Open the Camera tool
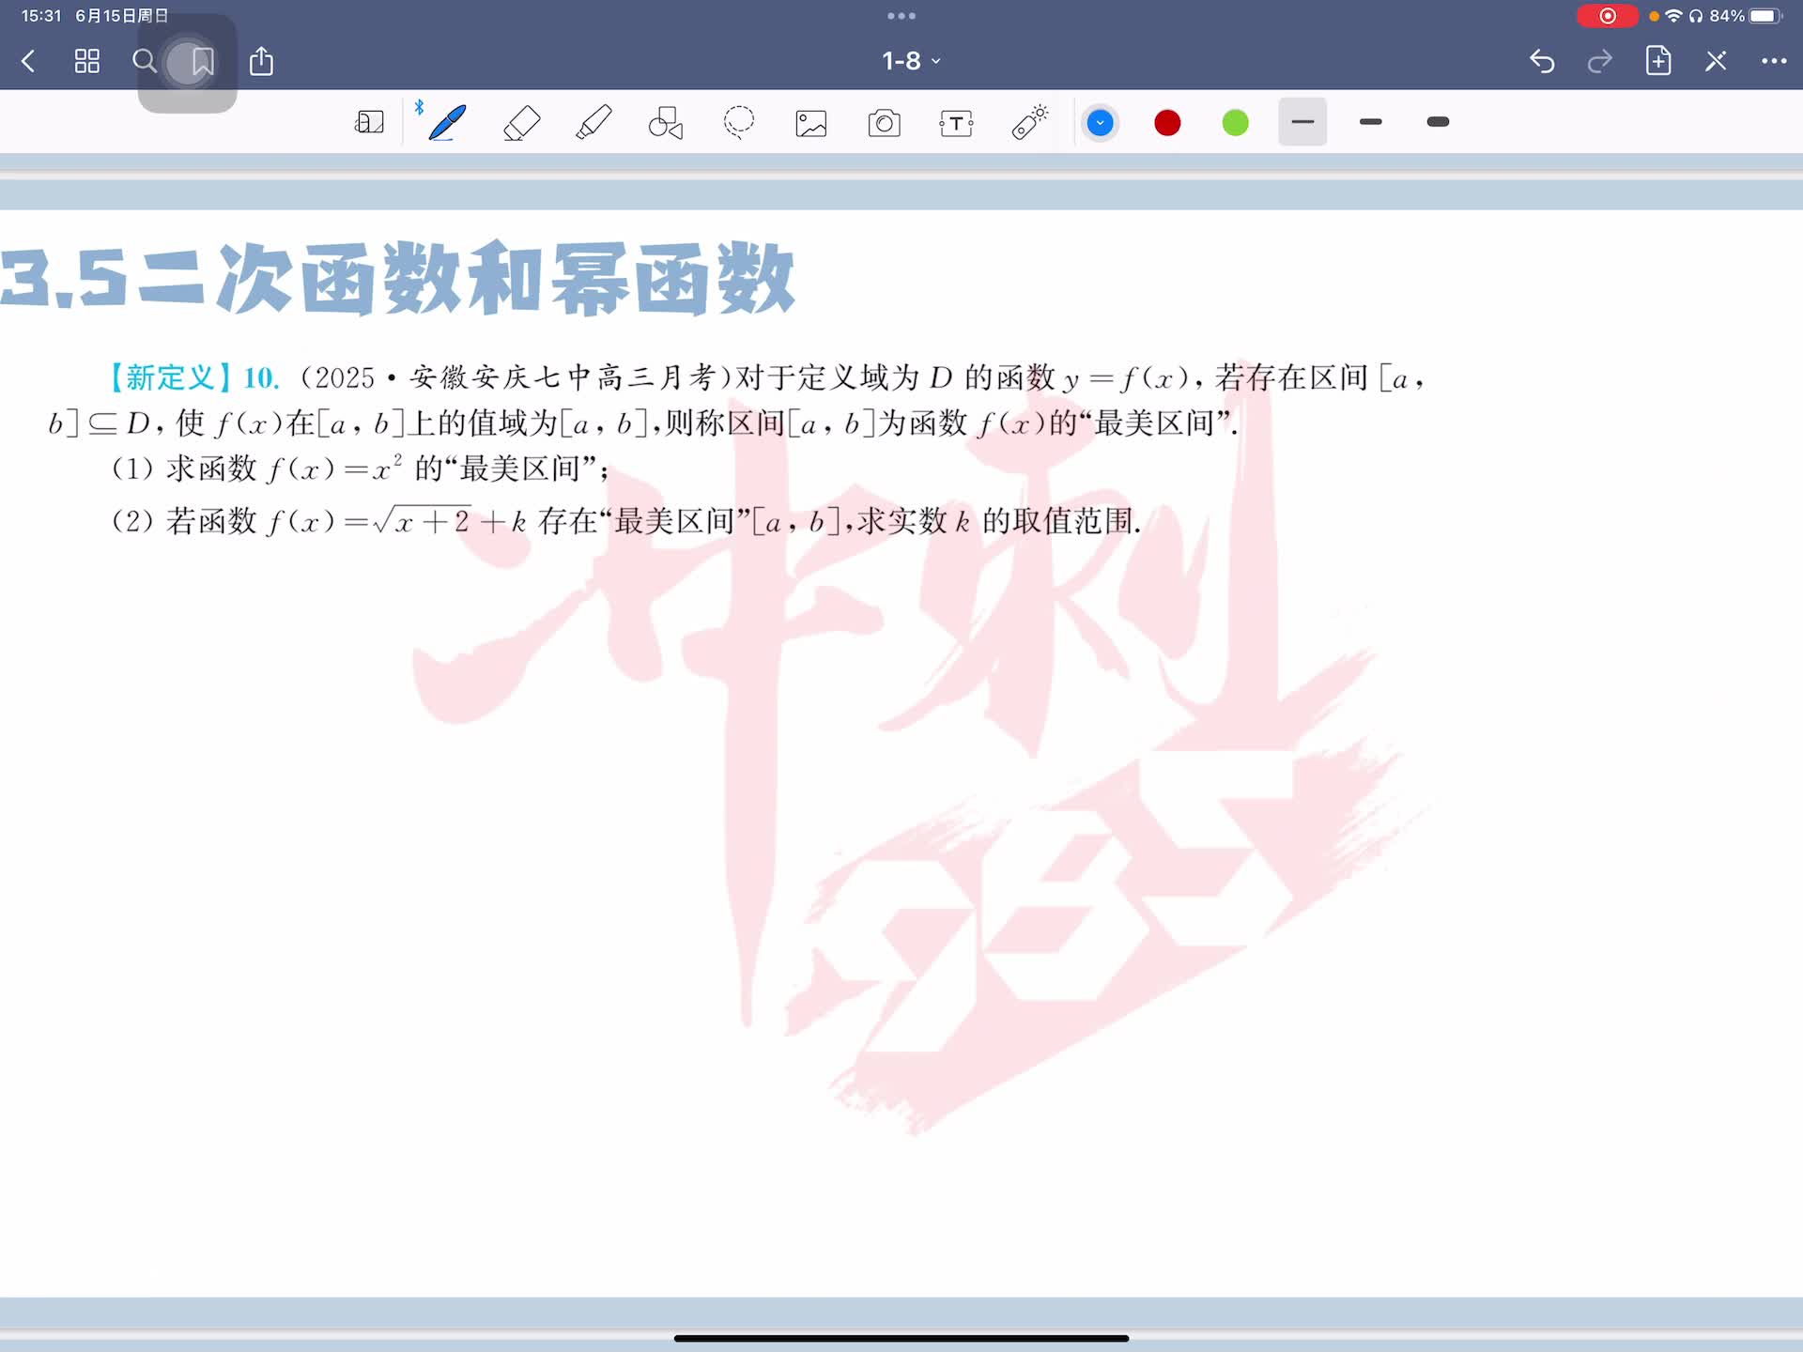Screen dimensions: 1803x1352 pyautogui.click(x=884, y=123)
